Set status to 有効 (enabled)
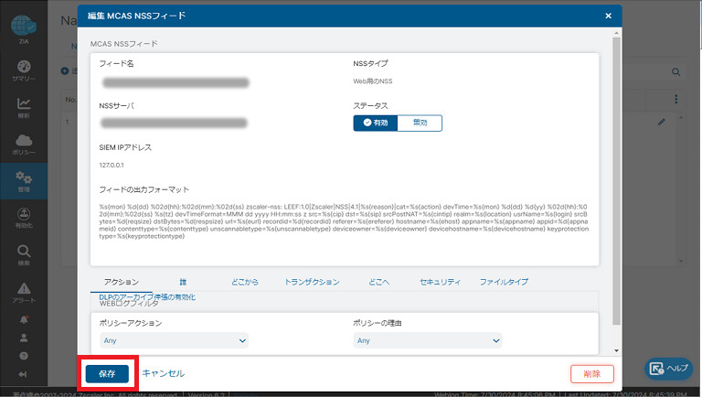702x397 pixels. pyautogui.click(x=375, y=123)
